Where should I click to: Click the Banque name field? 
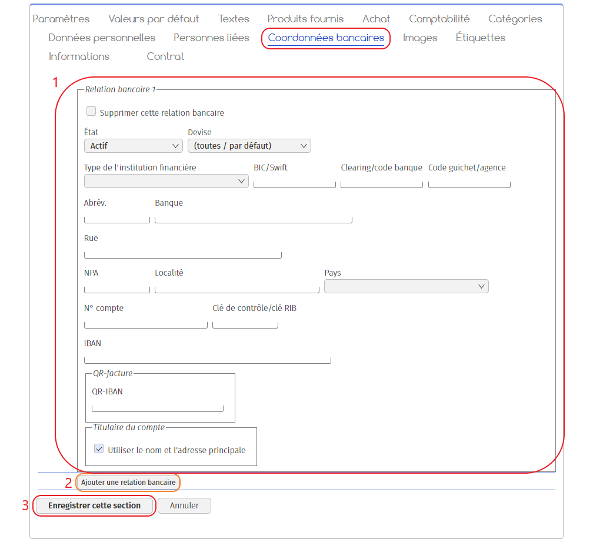pos(253,217)
